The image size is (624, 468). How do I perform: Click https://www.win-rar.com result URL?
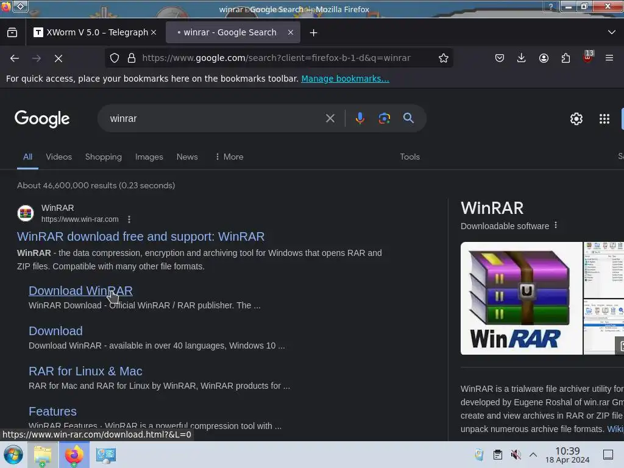[80, 219]
